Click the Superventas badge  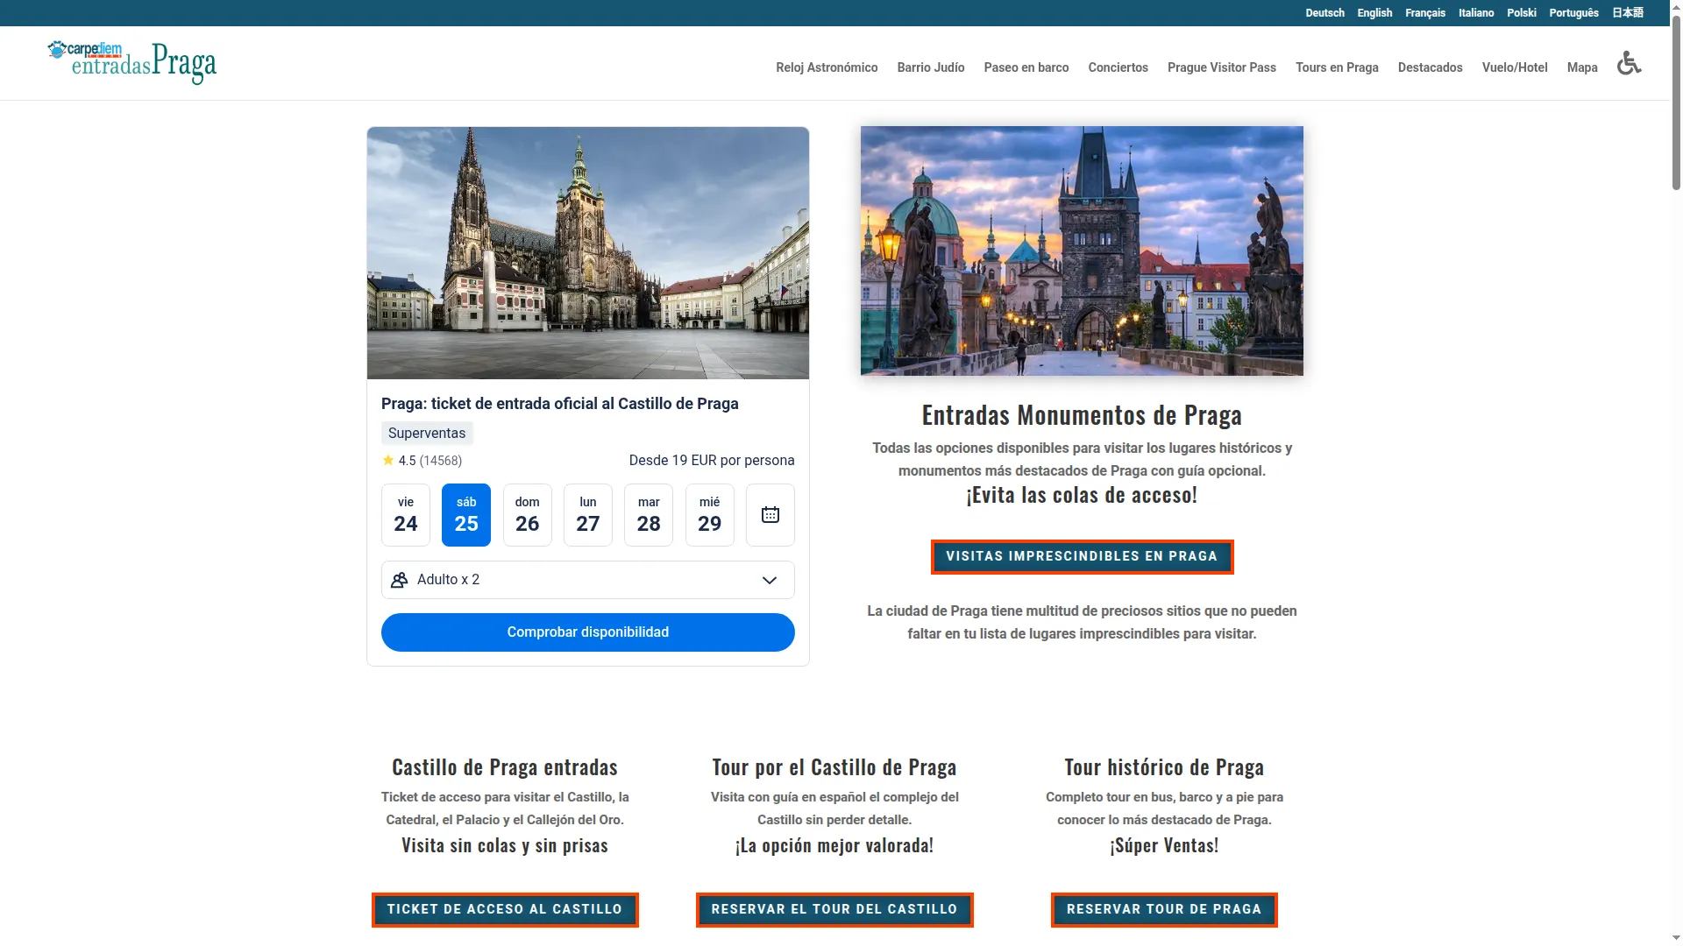(427, 434)
